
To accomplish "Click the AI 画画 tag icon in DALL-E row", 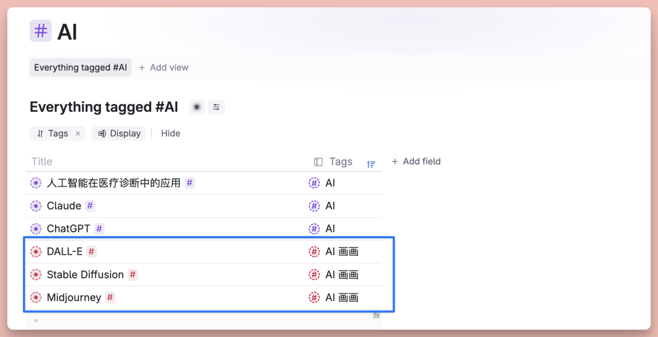I will (314, 252).
